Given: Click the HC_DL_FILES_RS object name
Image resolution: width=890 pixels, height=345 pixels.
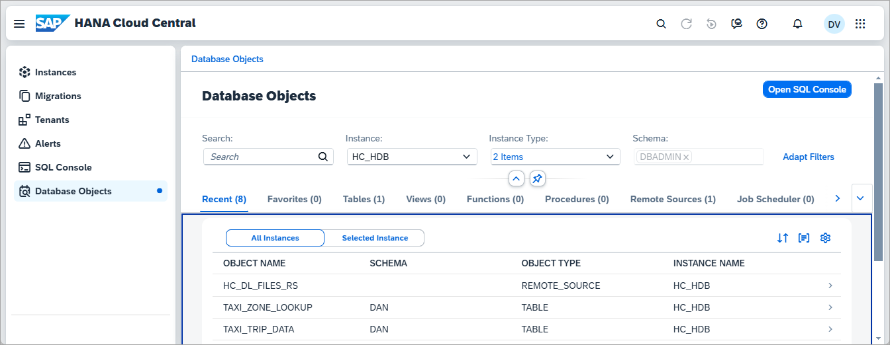Looking at the screenshot, I should point(261,286).
